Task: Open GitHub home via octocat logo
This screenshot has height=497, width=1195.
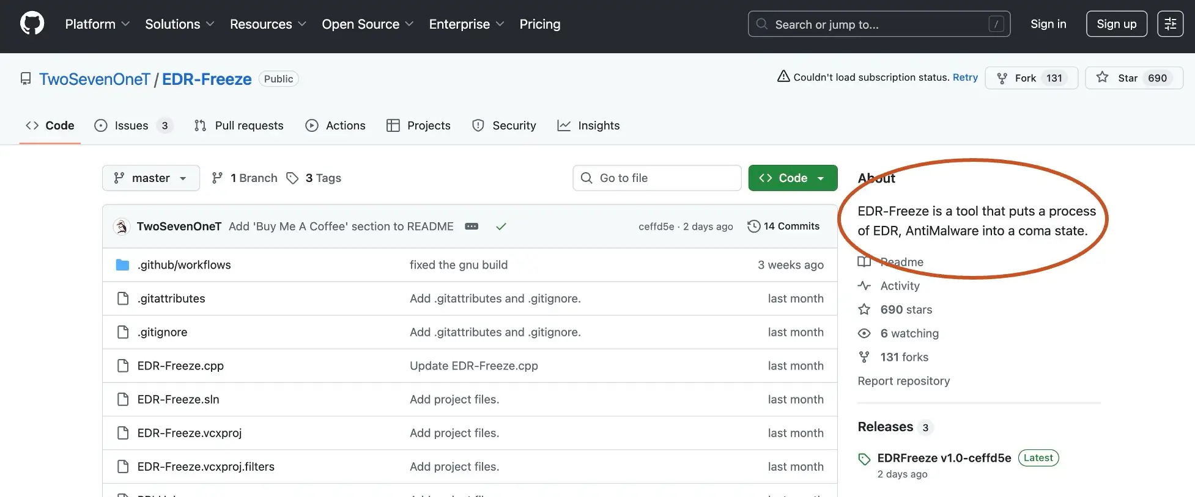Action: 32,24
